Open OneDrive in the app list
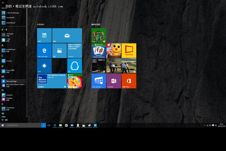Image resolution: width=226 pixels, height=151 pixels. [13, 95]
